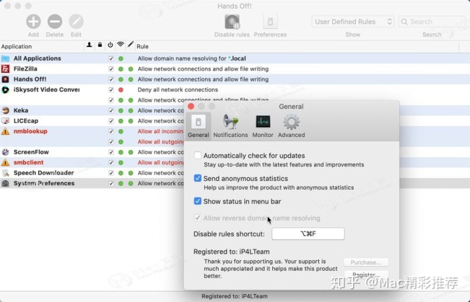Select the Keka app icon
The image size is (470, 302).
[5, 110]
